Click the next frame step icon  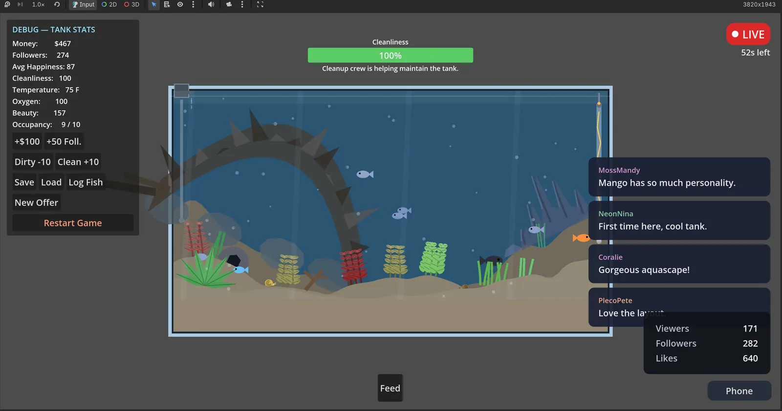[20, 4]
